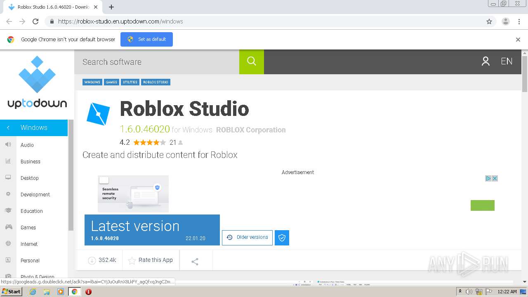Open ROBLOX Corporation developer link

pos(251,130)
